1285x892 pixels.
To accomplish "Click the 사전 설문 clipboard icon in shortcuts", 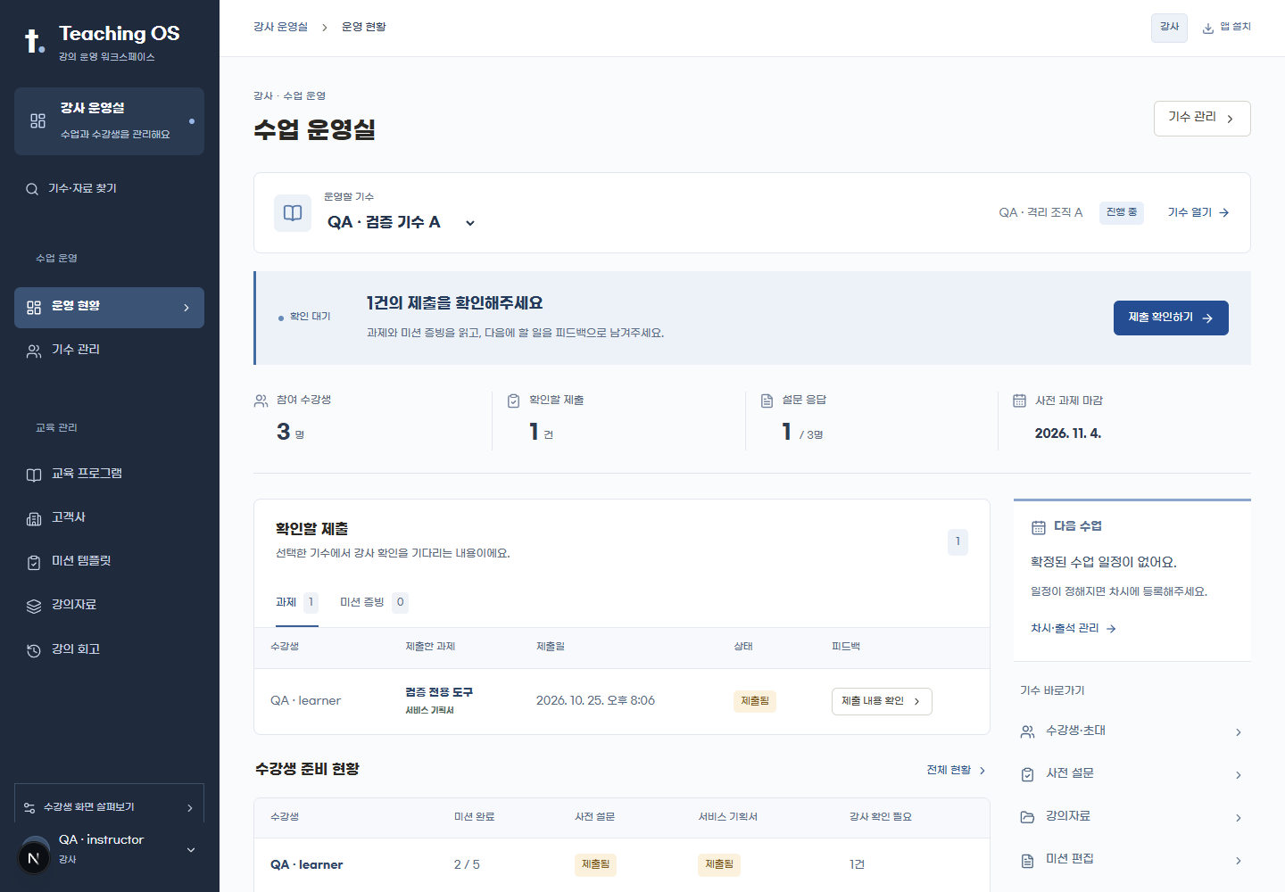I will click(x=1027, y=774).
